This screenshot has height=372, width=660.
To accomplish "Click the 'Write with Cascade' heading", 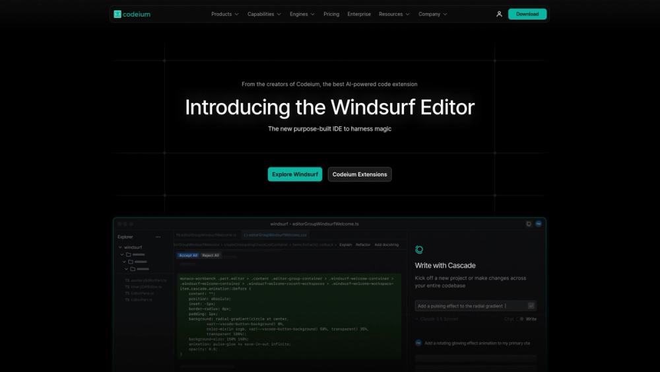I will click(445, 266).
